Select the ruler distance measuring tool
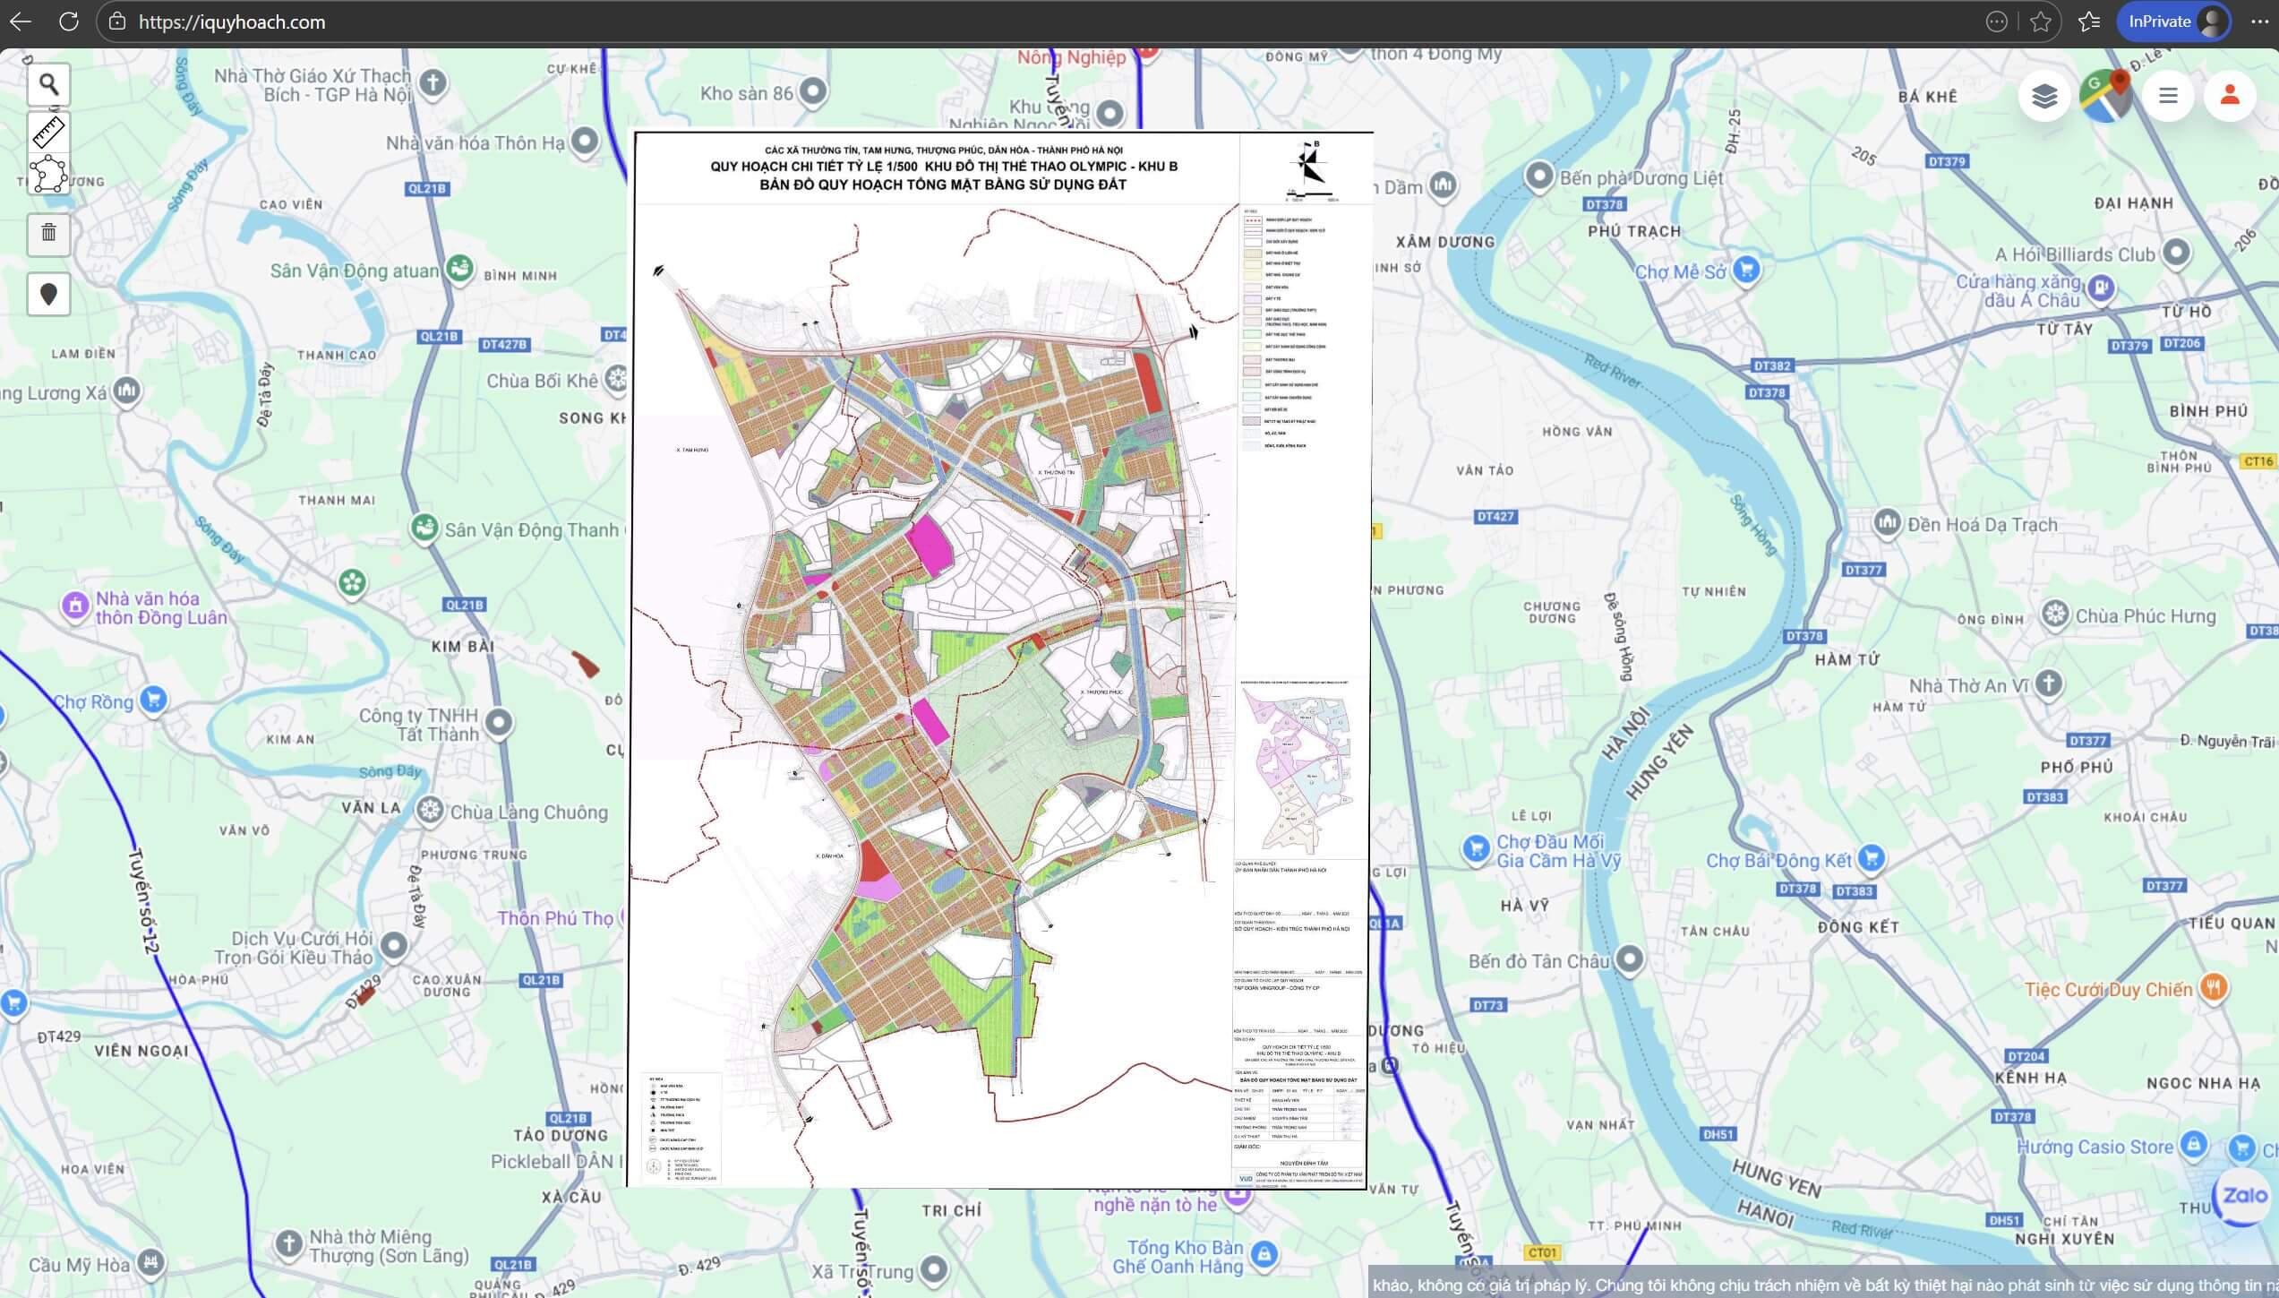 48,132
